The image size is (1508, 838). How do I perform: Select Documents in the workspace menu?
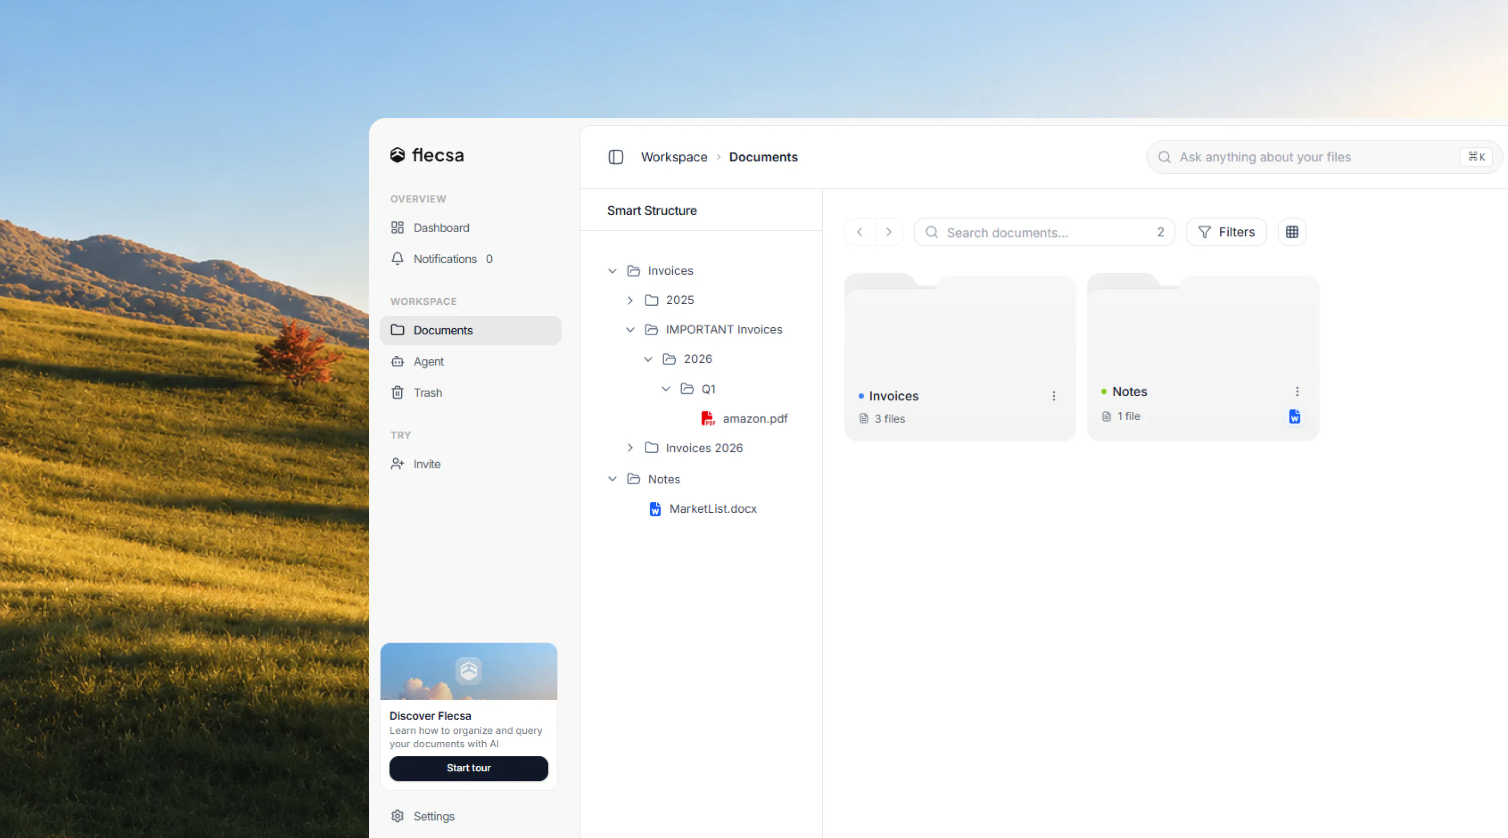point(471,330)
